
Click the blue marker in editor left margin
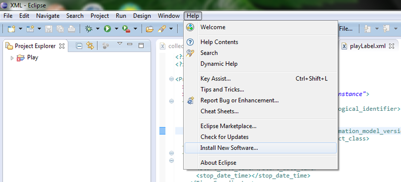click(163, 131)
